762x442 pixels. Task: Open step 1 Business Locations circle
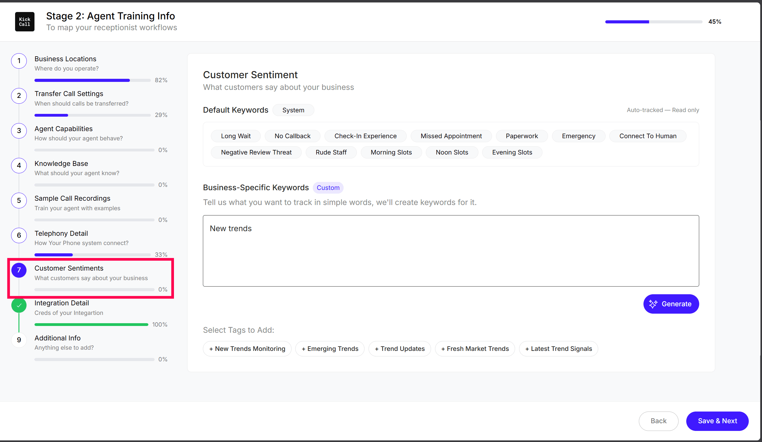click(19, 61)
